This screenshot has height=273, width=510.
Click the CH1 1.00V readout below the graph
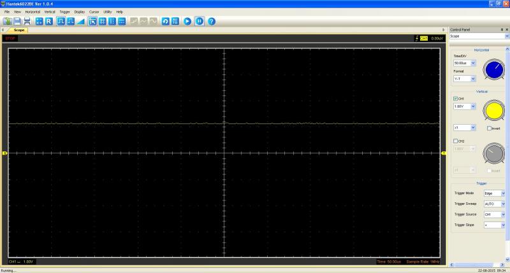click(21, 262)
